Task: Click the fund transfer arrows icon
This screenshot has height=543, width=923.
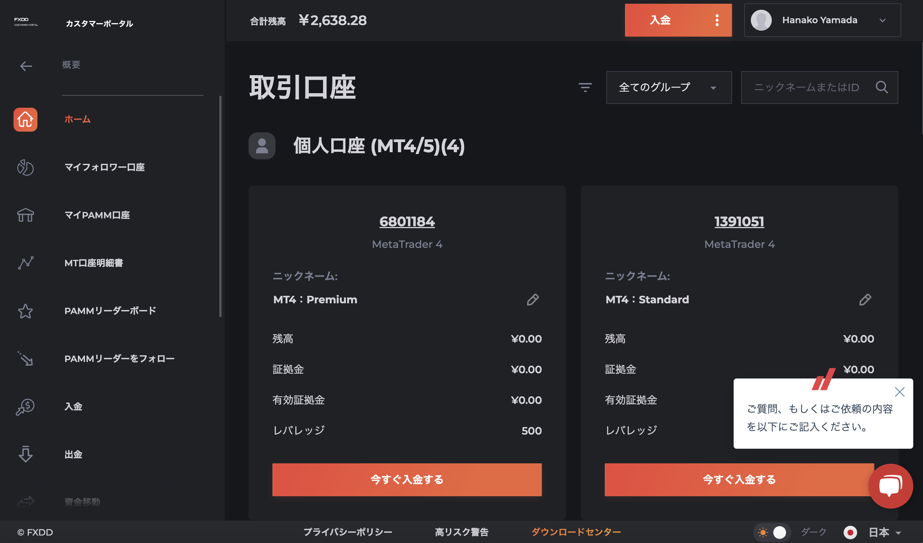Action: (25, 501)
